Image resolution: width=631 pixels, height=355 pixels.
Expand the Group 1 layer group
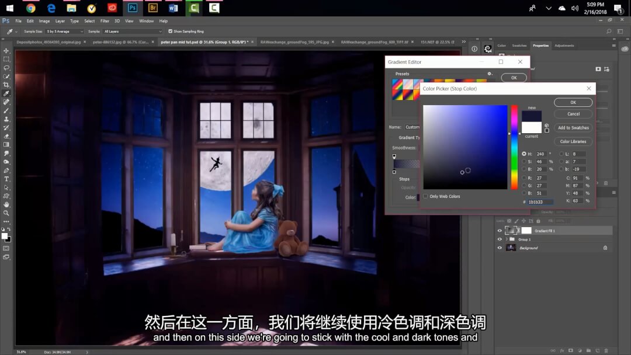coord(506,239)
